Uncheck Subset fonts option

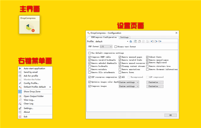(x=147, y=57)
